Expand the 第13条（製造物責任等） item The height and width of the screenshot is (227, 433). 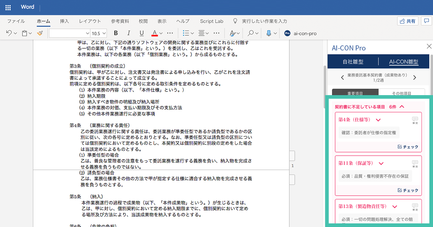394,207
